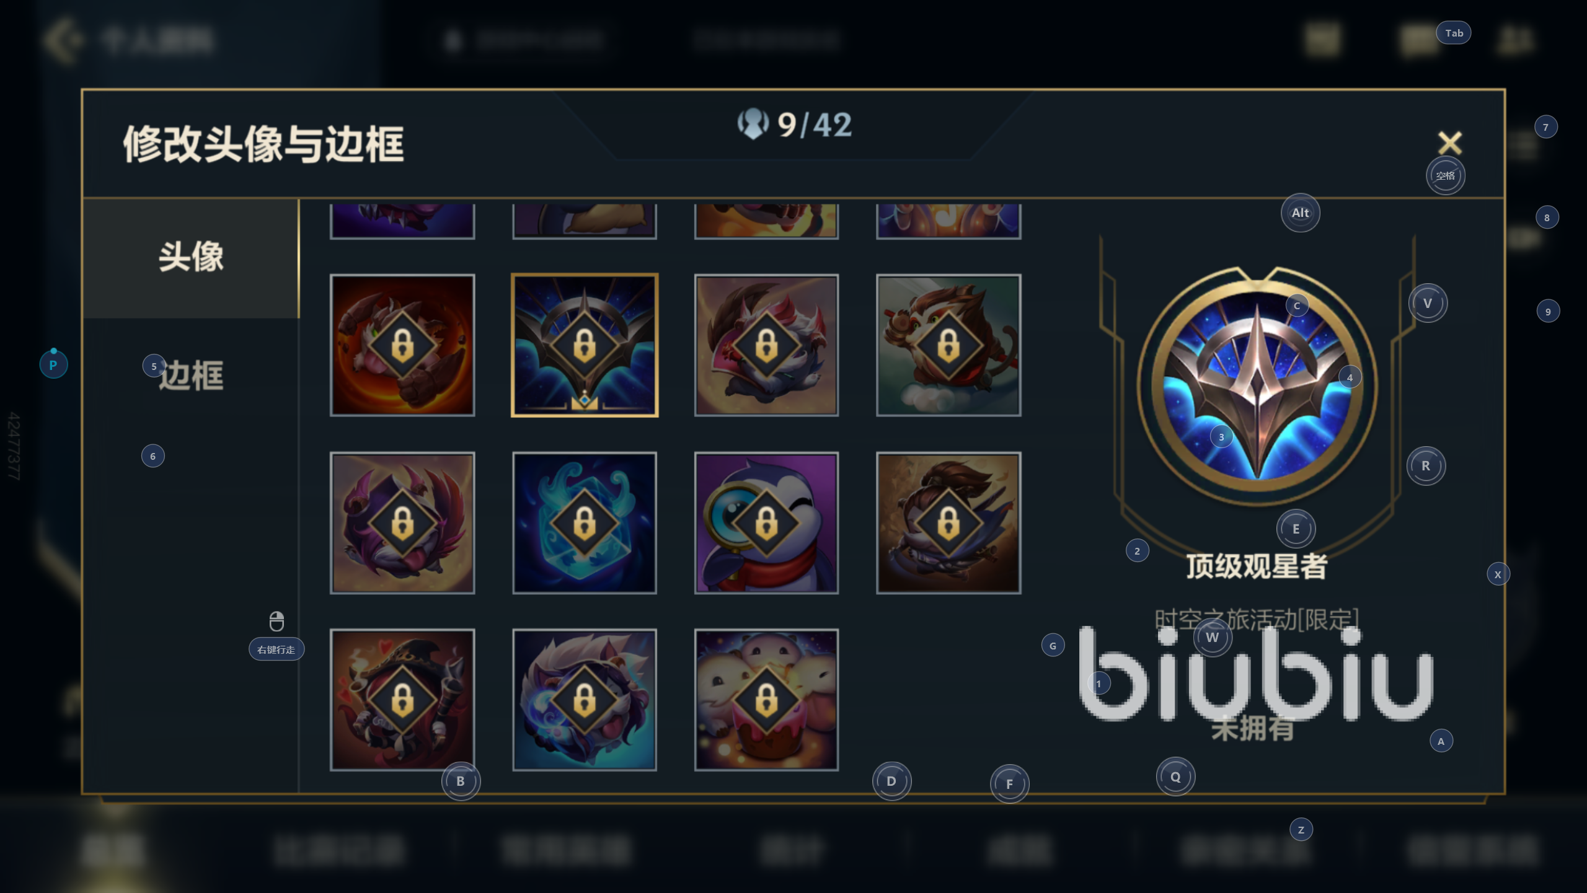Tap the R skill overlay key
Screen dimensions: 1587x893
point(1426,465)
